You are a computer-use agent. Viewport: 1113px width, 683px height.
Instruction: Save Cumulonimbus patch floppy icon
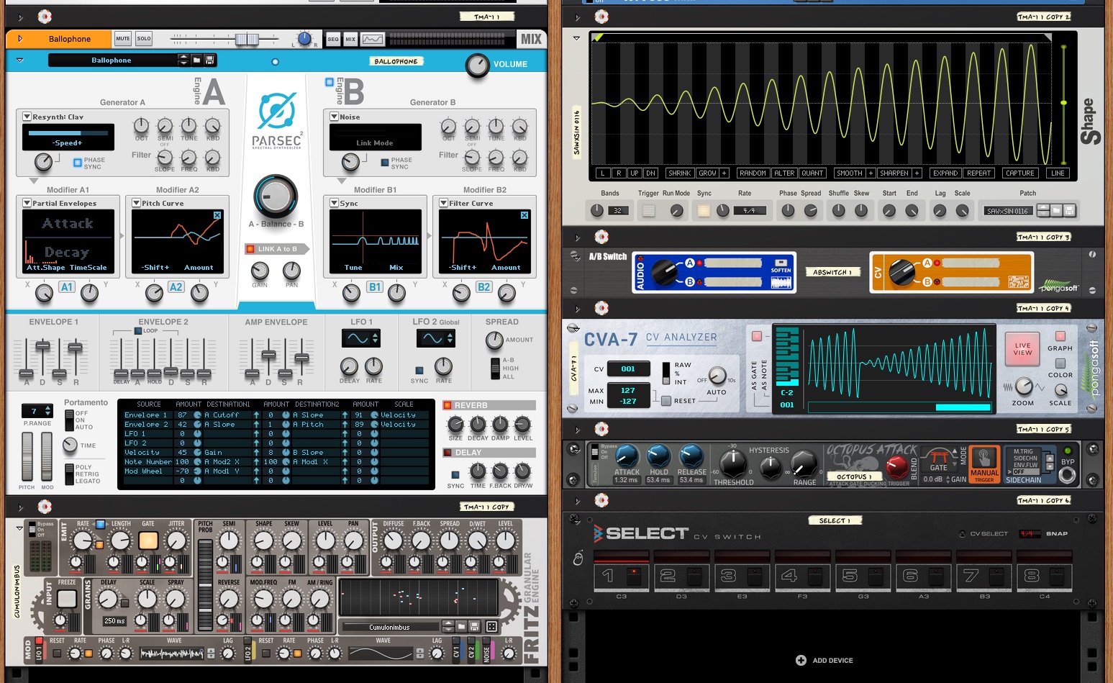(473, 627)
